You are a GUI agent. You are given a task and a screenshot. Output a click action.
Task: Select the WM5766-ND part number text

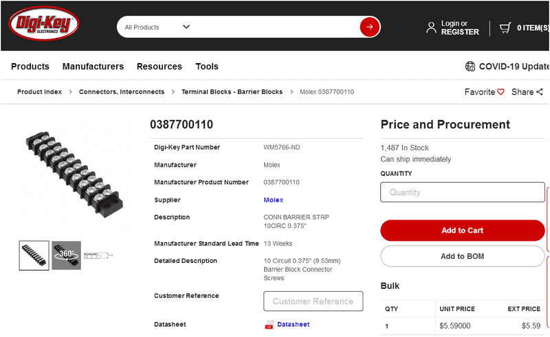[x=282, y=147]
